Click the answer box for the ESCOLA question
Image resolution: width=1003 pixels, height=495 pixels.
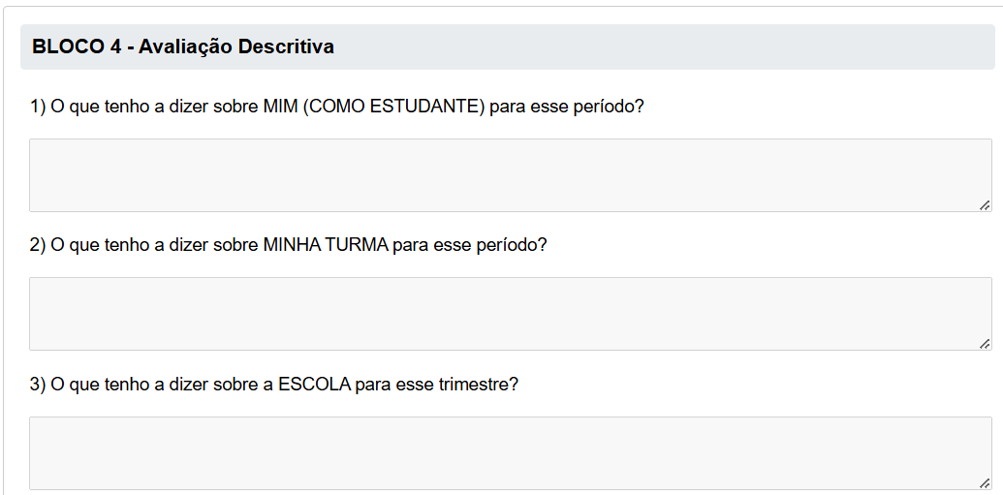click(x=510, y=453)
